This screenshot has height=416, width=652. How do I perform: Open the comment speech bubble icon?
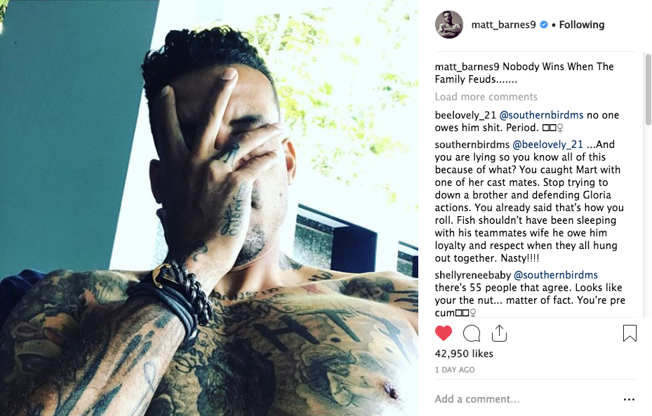click(x=472, y=333)
